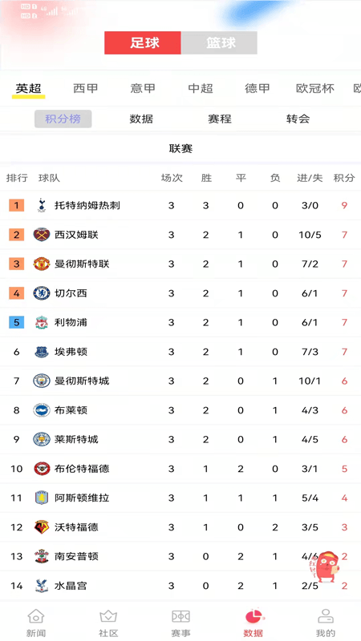Screen dimensions: 361x641
Task: Select the 积分榜 sub-tab
Action: point(63,119)
